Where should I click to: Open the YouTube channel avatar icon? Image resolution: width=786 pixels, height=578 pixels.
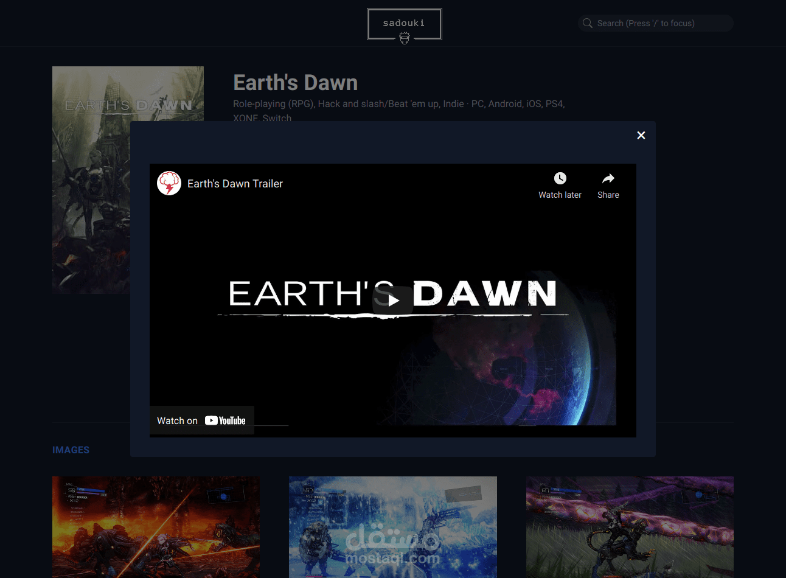pyautogui.click(x=169, y=183)
